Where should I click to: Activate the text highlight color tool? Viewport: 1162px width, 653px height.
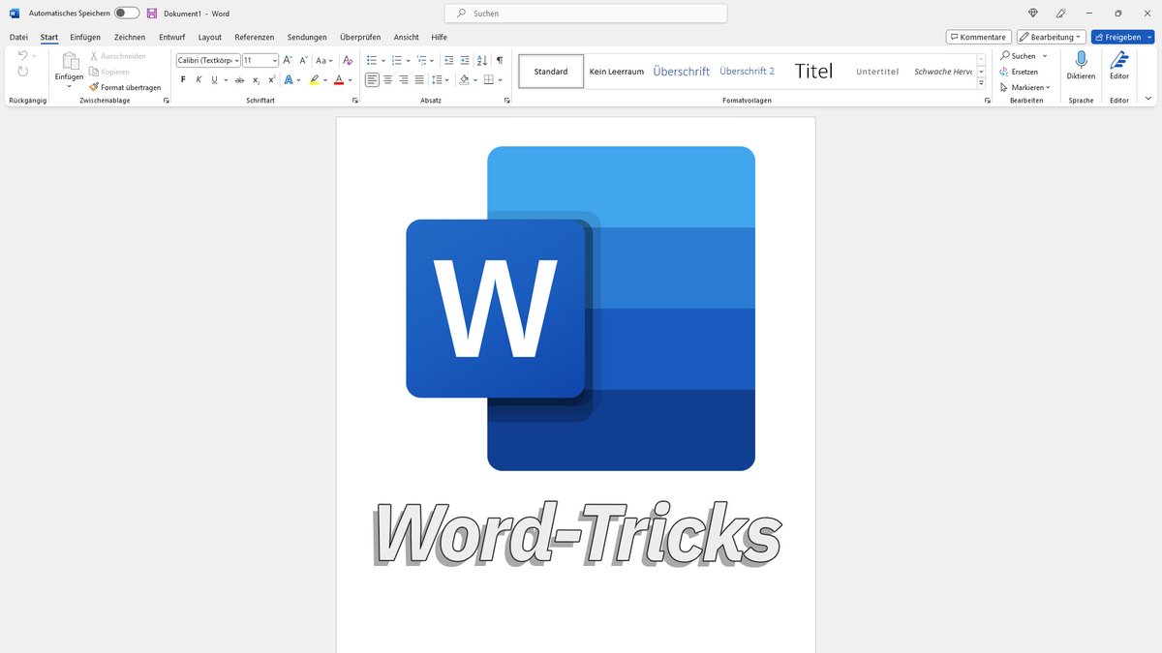[316, 79]
